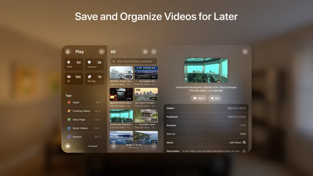
Task: Expand the truncated Description text
Action: (244, 151)
